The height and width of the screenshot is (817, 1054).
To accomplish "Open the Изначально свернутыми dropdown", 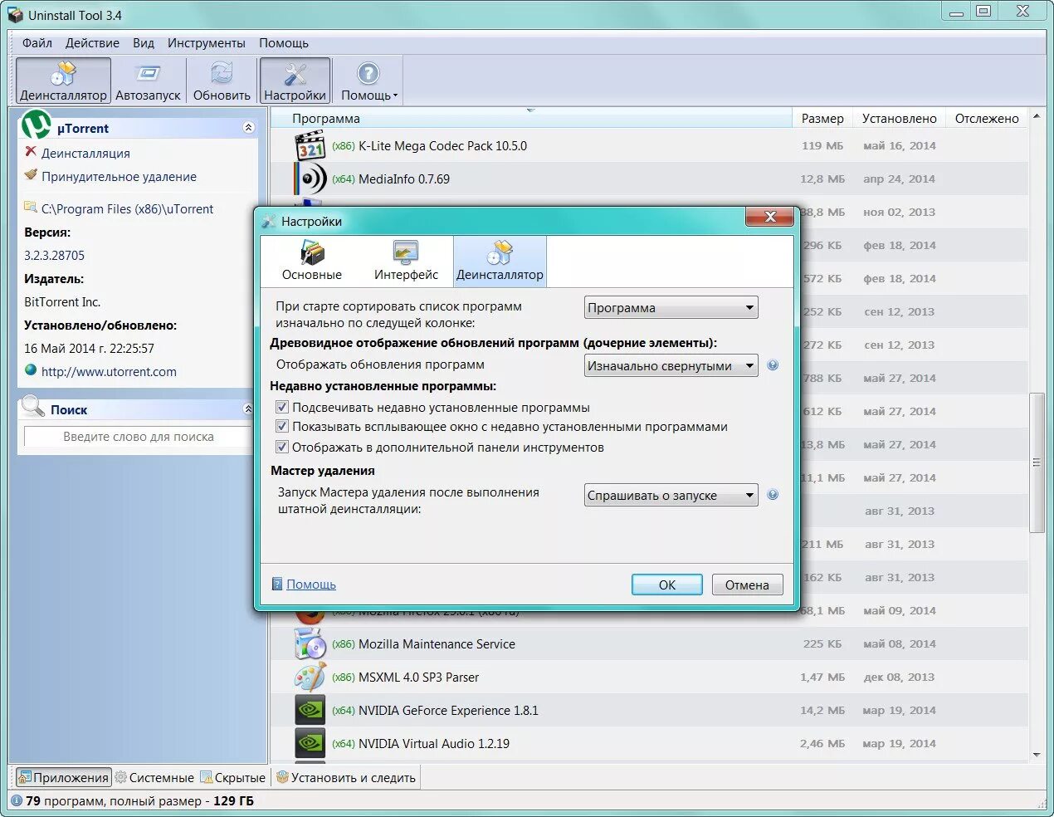I will 671,365.
